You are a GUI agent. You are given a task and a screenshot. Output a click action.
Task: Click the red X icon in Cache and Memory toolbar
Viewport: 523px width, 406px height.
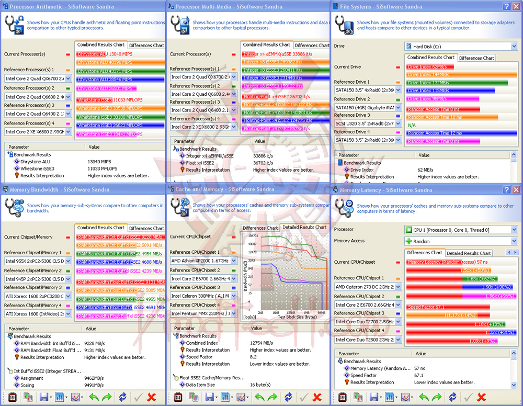[317, 397]
